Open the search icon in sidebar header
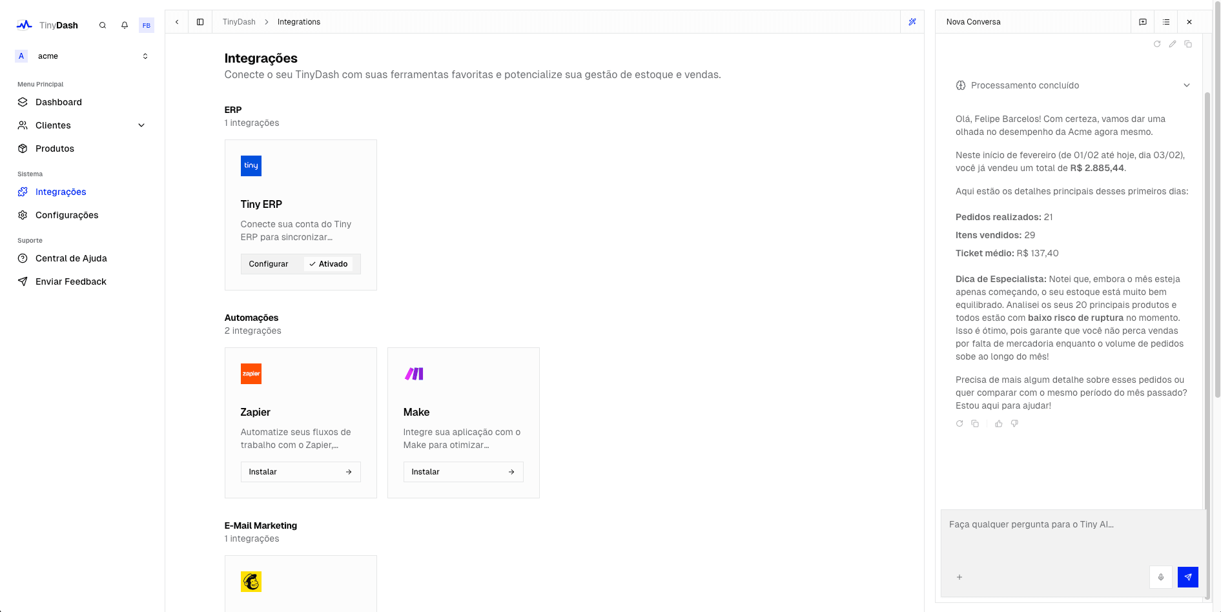The height and width of the screenshot is (612, 1221). tap(103, 25)
